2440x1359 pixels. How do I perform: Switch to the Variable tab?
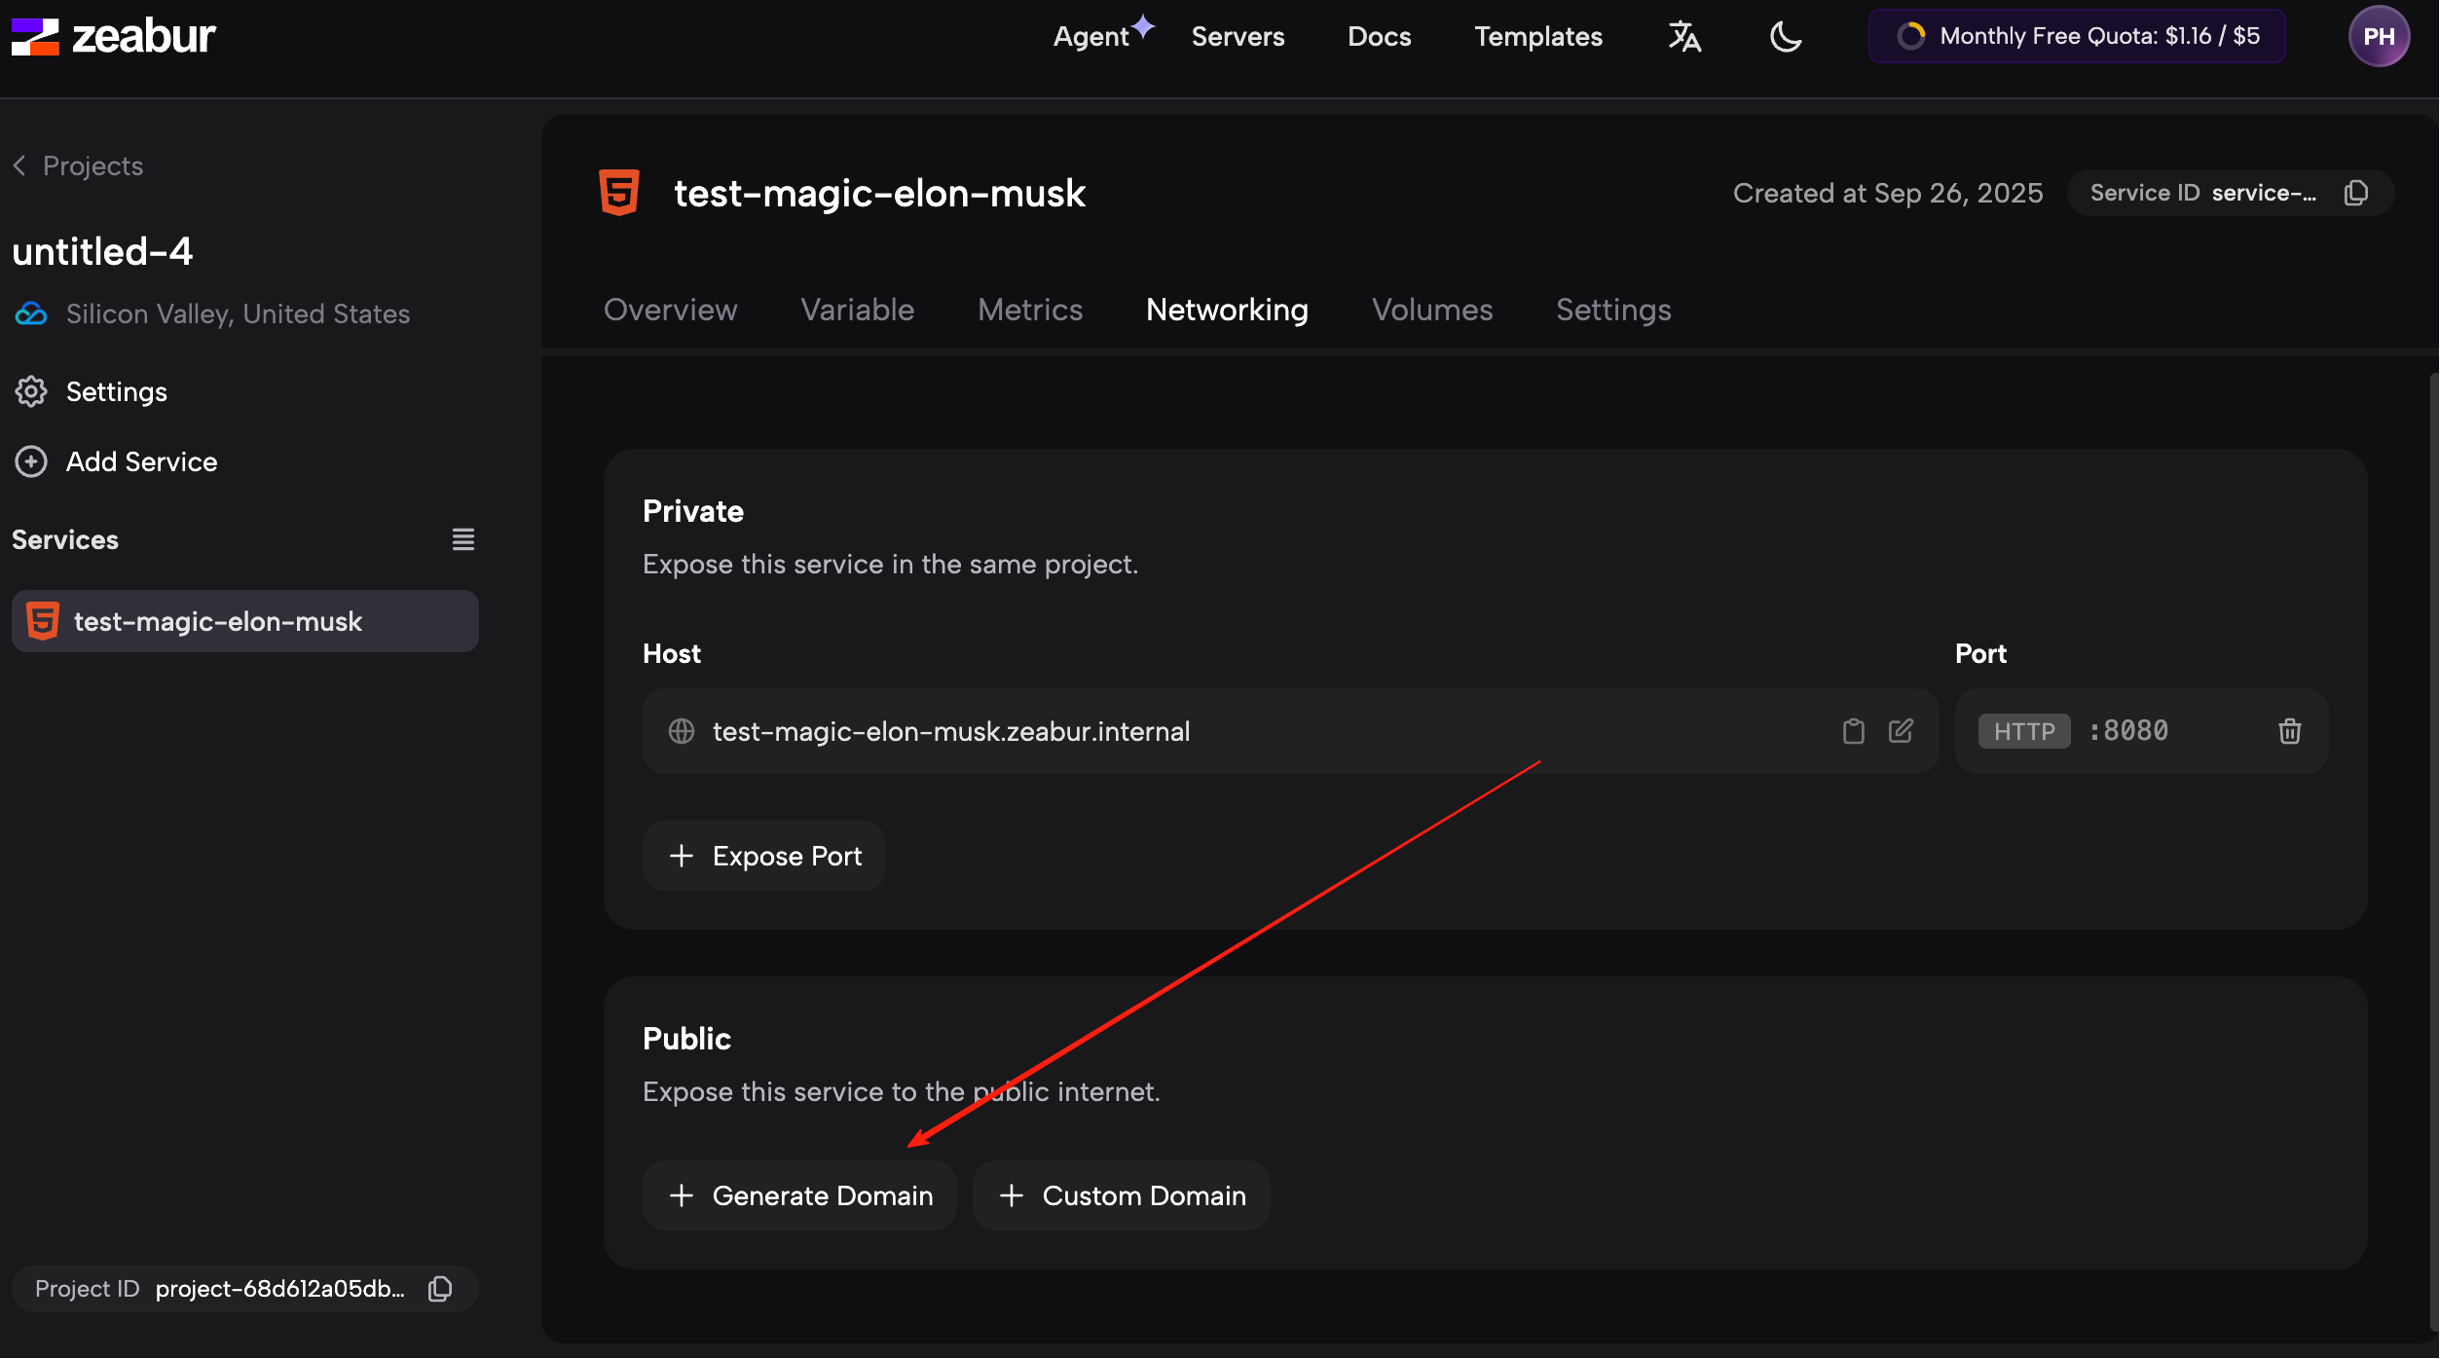tap(857, 310)
